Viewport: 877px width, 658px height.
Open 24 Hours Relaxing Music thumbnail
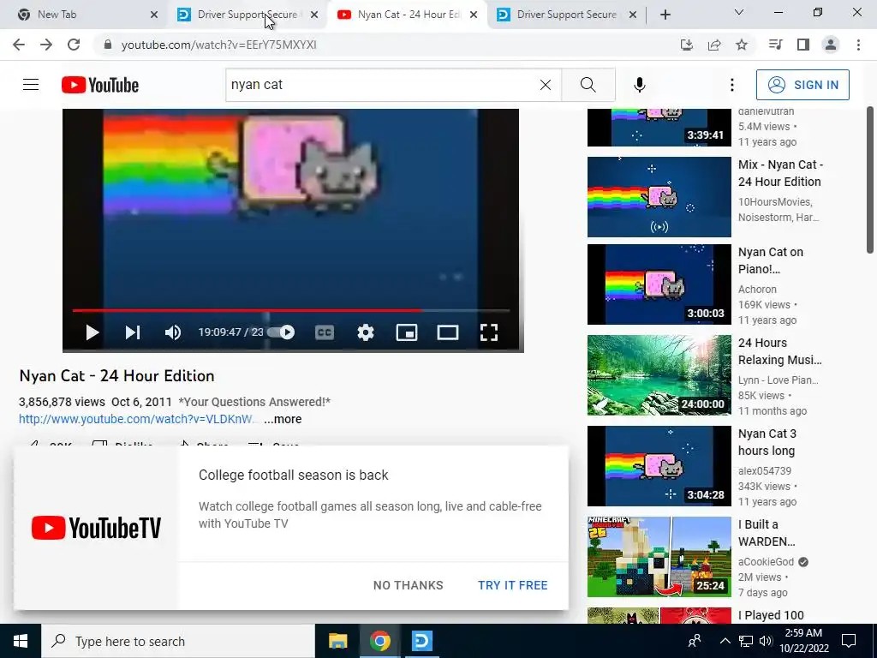click(x=659, y=375)
